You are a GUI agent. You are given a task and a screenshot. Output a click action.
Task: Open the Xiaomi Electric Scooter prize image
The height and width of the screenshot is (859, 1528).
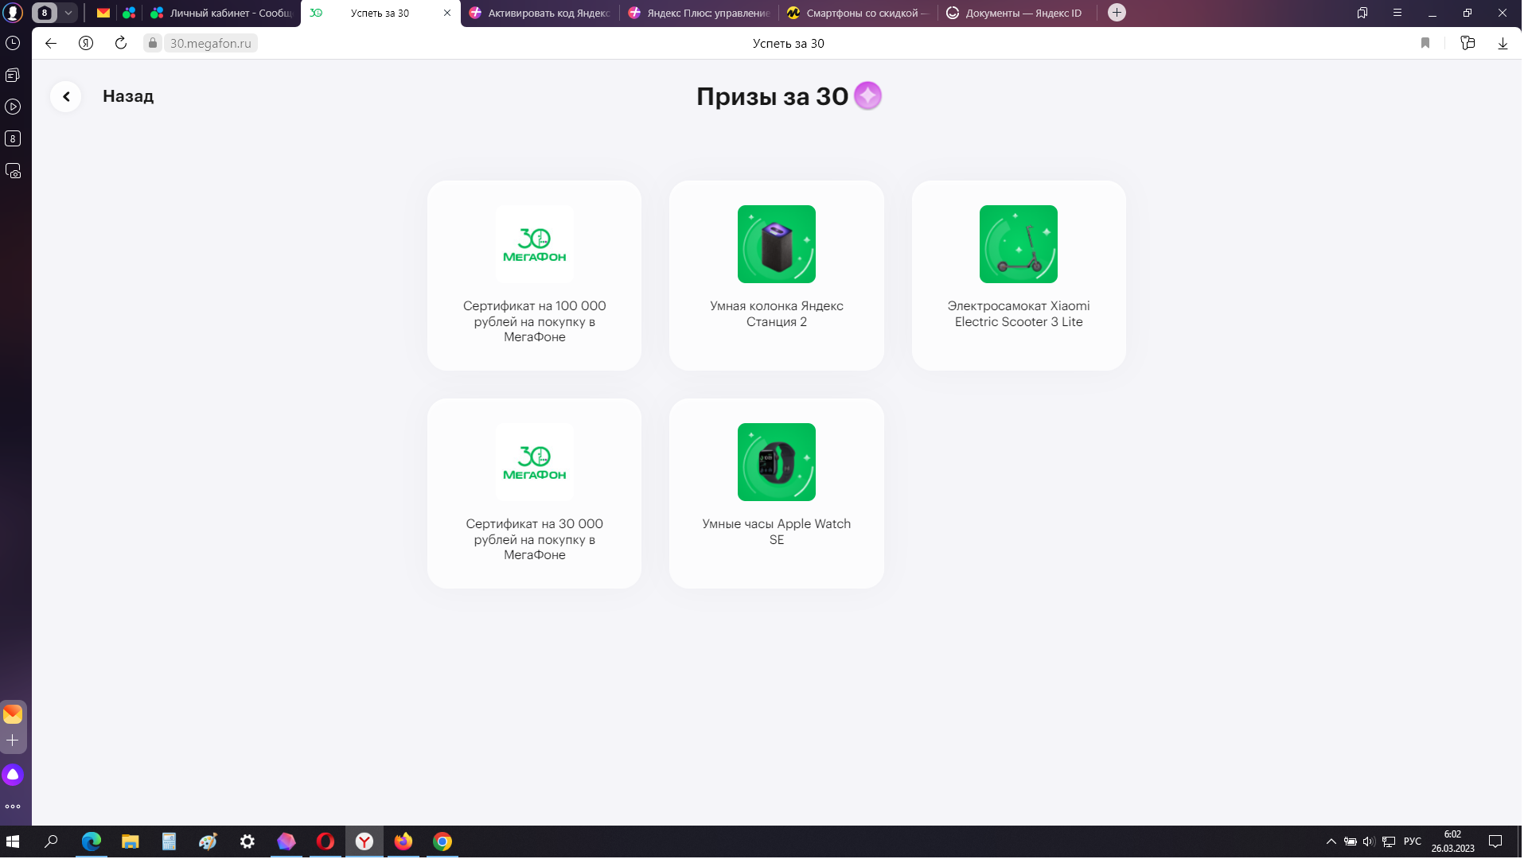(1019, 244)
